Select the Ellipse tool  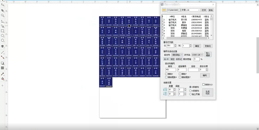pos(3,36)
